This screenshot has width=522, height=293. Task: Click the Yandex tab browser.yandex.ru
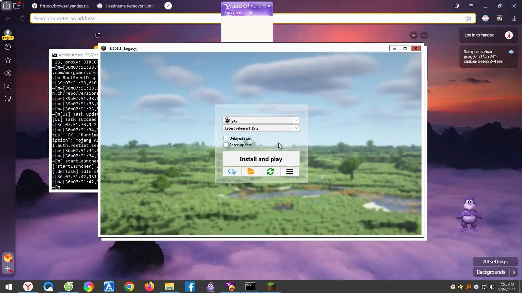pyautogui.click(x=61, y=6)
